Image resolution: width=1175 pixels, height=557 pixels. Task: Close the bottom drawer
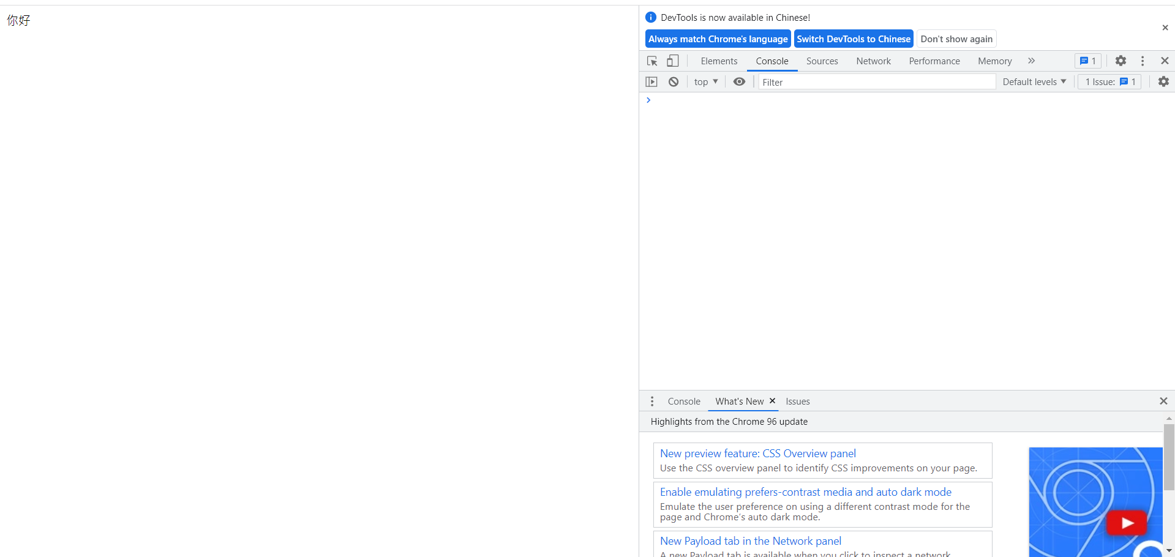tap(1163, 401)
